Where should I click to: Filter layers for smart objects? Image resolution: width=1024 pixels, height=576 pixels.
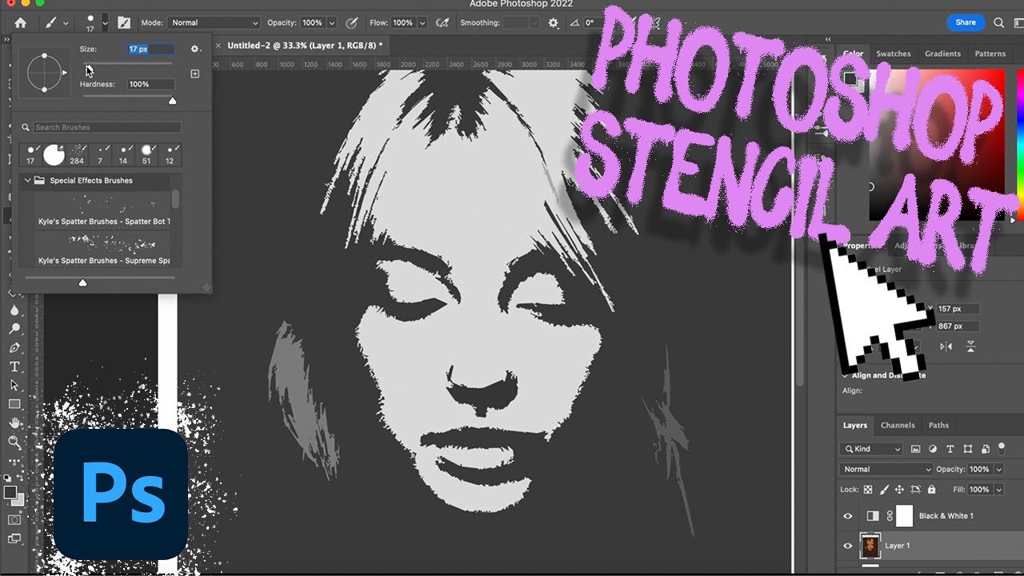click(x=985, y=450)
